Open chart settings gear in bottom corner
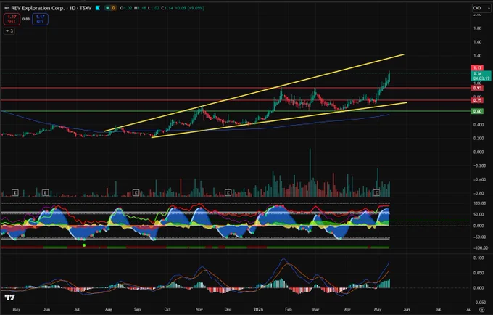This screenshot has height=315, width=493. coord(481,310)
